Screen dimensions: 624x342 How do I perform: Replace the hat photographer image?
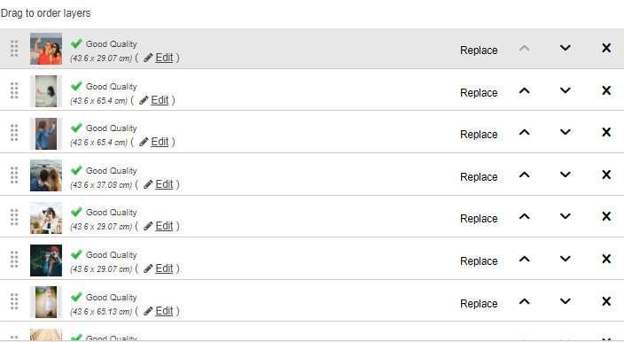479,219
